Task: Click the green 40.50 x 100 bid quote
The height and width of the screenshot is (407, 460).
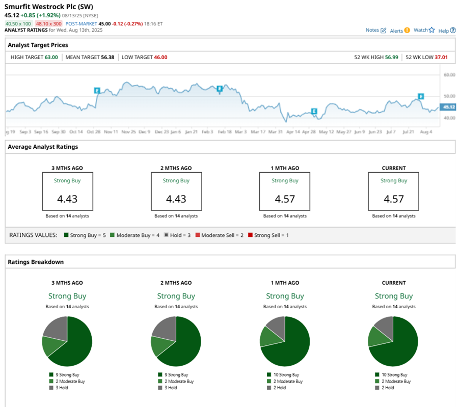Action: coord(18,24)
